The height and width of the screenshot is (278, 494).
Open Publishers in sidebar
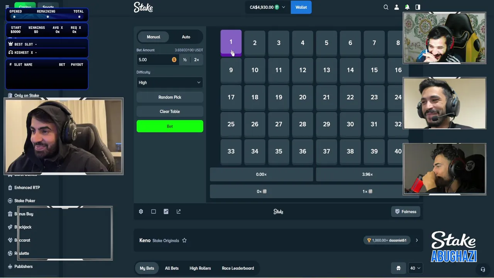[x=24, y=266]
